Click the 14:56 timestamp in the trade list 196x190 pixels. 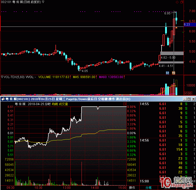pos(144,140)
